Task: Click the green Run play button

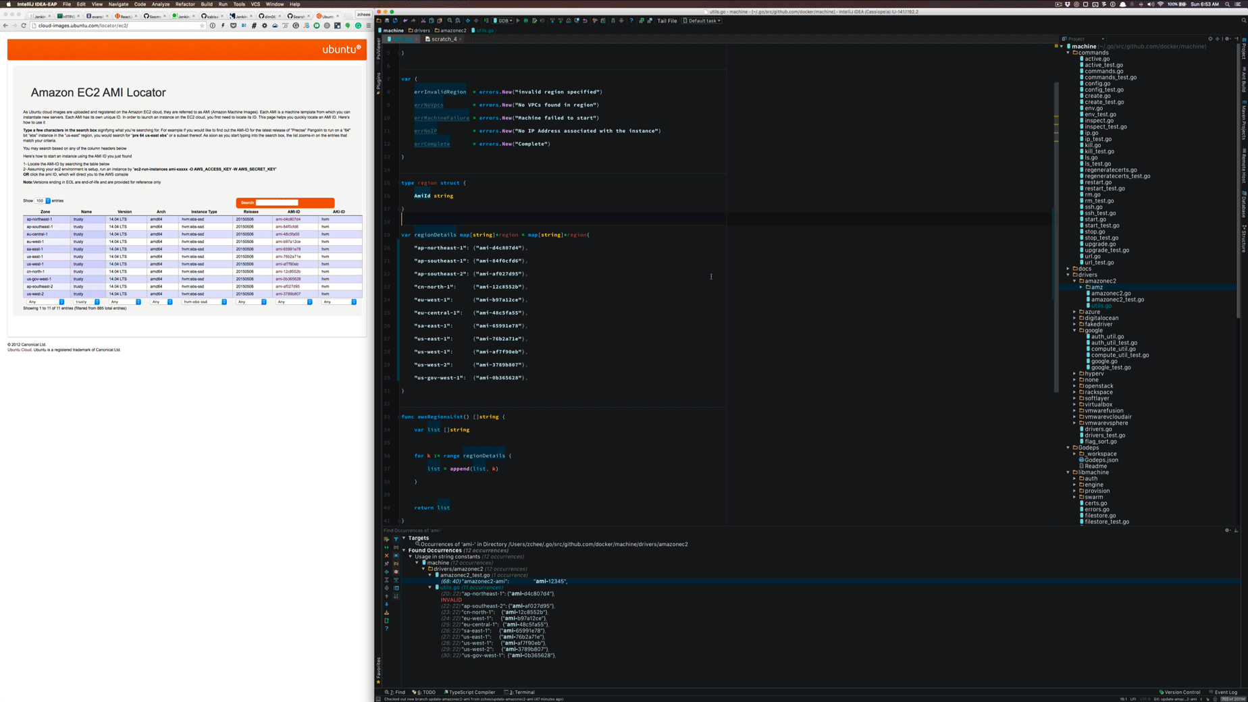Action: [x=519, y=21]
